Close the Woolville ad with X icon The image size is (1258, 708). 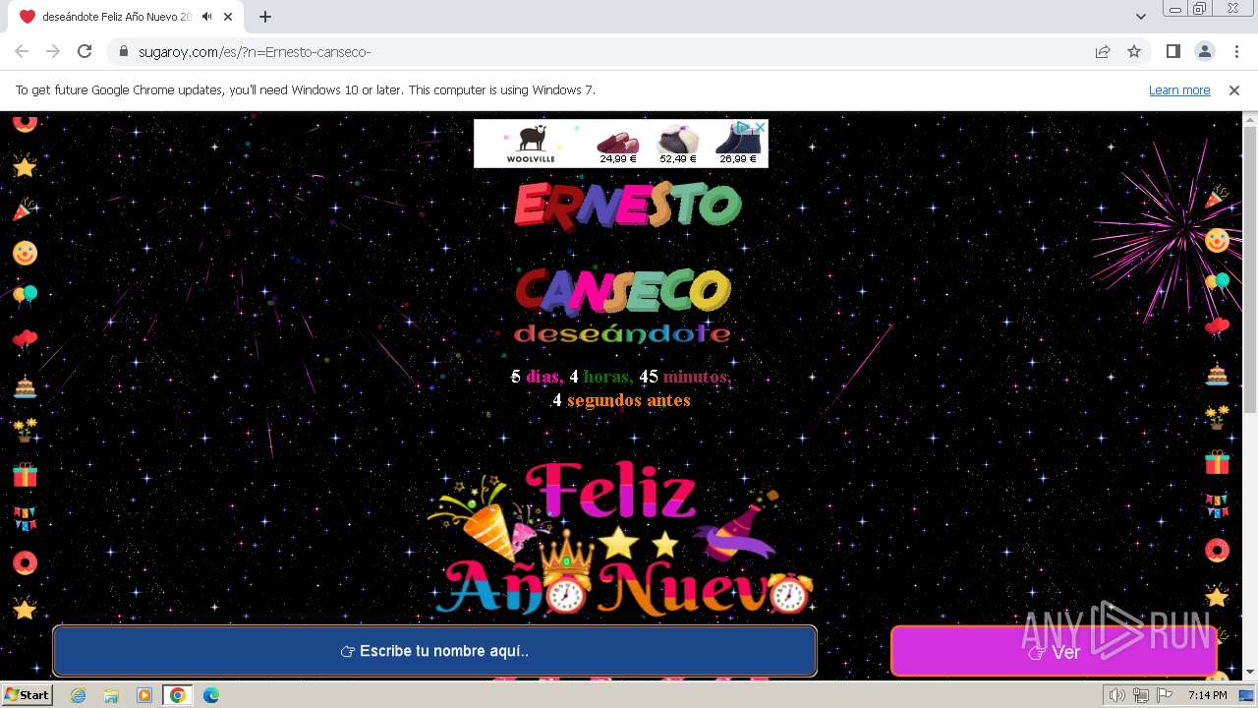pos(761,127)
